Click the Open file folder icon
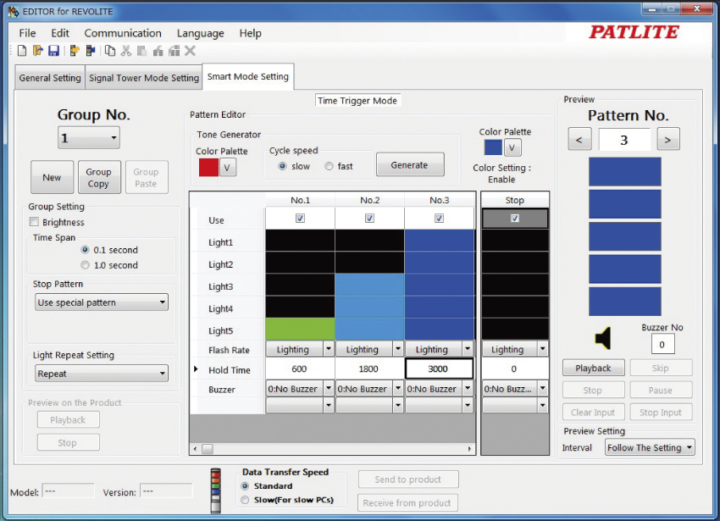 click(x=37, y=51)
